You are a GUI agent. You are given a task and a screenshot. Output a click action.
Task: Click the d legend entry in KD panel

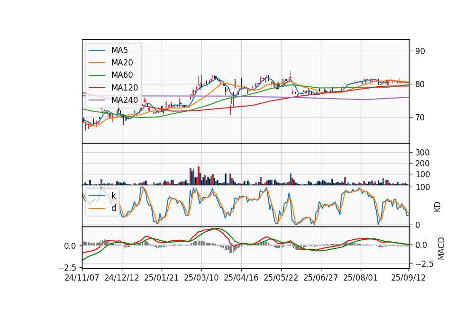[x=113, y=208]
